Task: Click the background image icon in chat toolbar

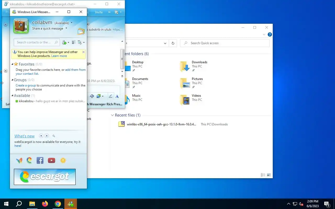Action: tap(99, 96)
